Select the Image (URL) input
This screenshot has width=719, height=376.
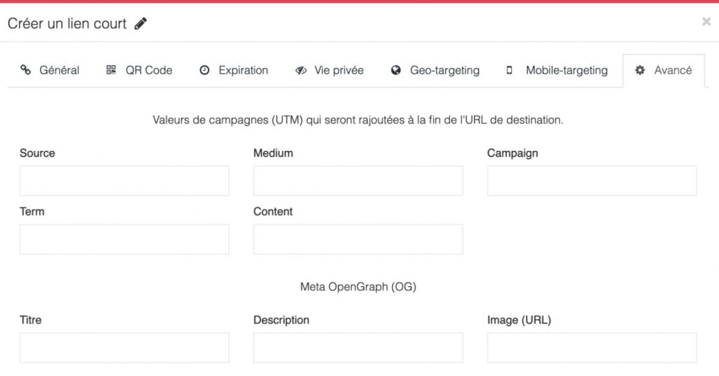click(x=592, y=348)
